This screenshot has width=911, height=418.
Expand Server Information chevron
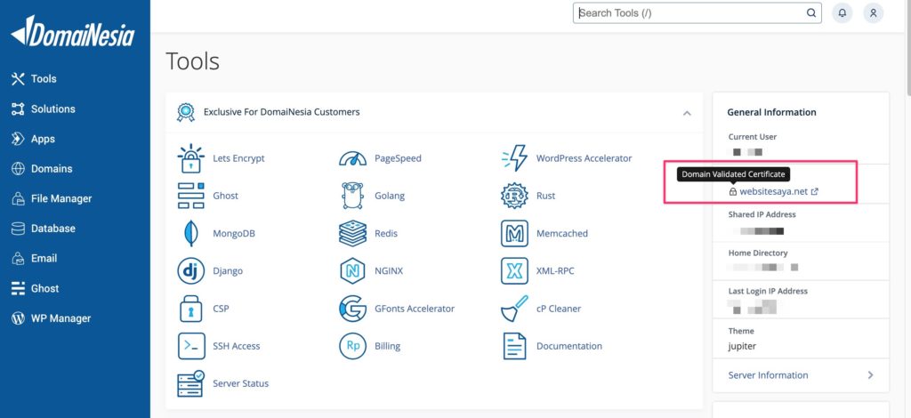coord(870,375)
